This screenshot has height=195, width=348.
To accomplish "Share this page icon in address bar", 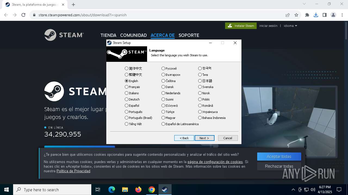I will (288, 15).
